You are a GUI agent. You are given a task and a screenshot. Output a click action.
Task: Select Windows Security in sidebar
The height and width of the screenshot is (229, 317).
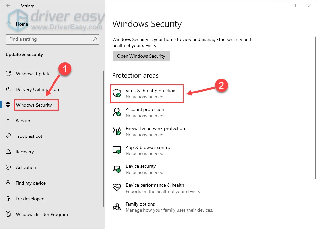(34, 105)
